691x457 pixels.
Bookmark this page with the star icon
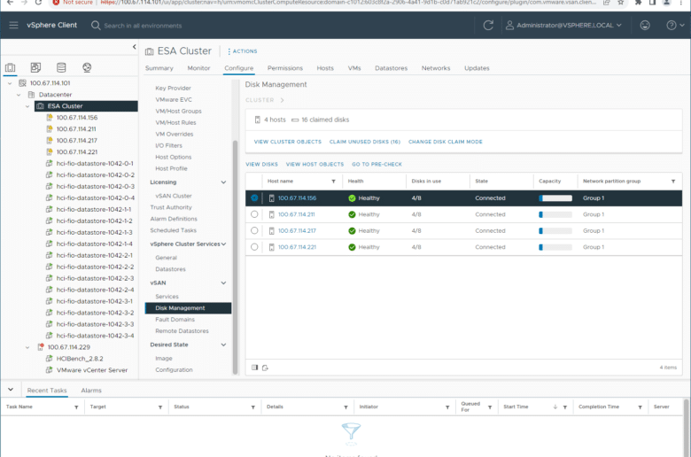[x=620, y=2]
